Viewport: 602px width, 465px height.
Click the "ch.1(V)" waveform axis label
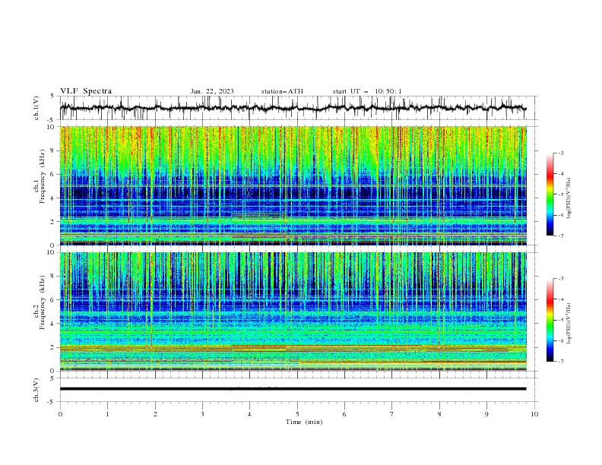(36, 108)
